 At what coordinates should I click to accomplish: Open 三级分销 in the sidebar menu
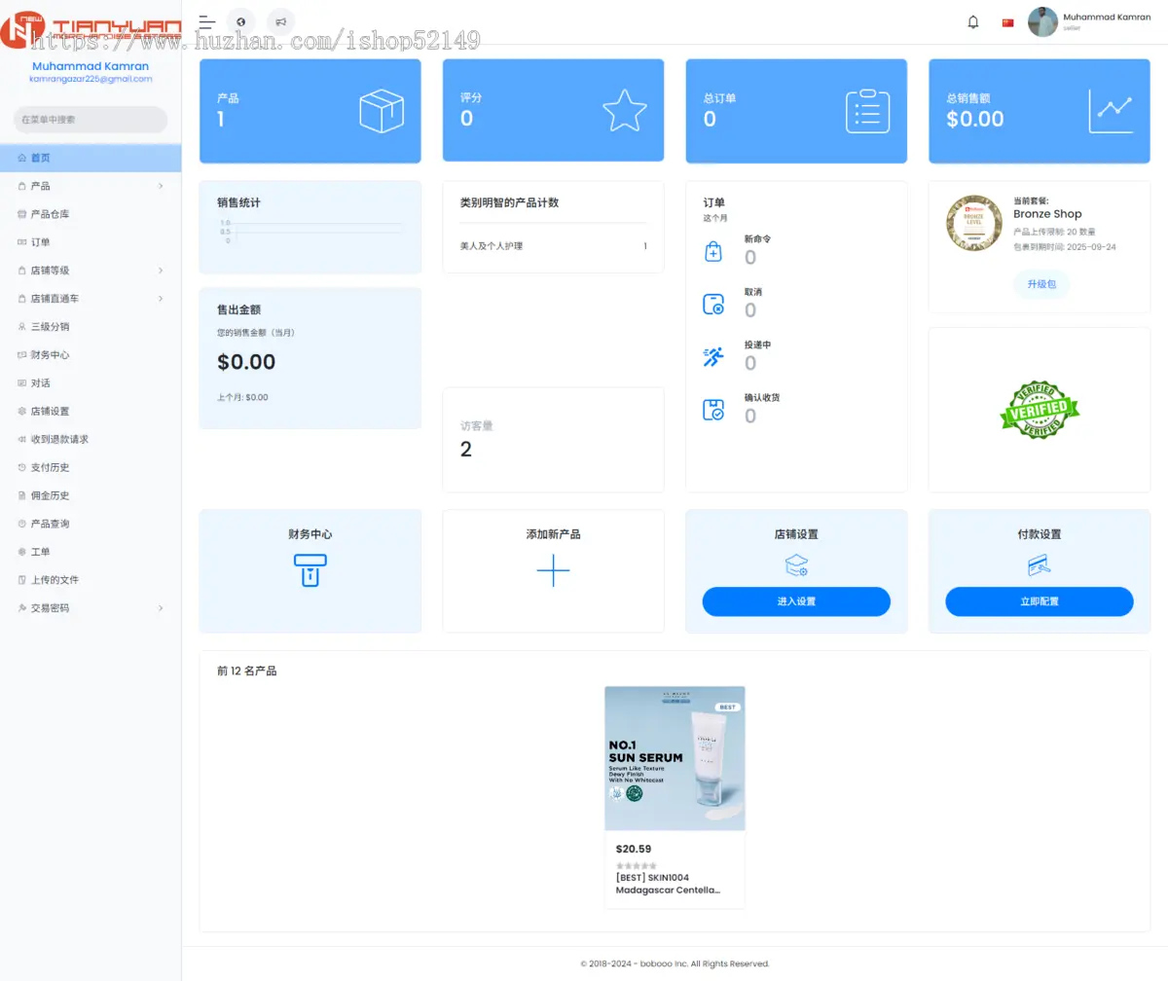pos(50,327)
